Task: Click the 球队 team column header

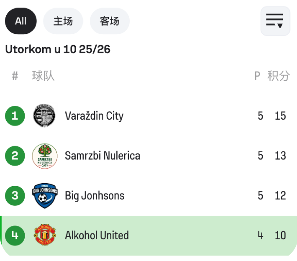Action: pos(43,76)
